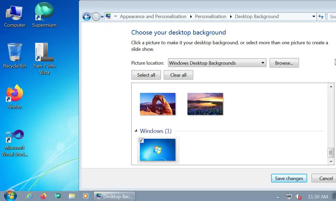Viewport: 336px width, 201px height.
Task: Select the Firefox desktop shortcut
Action: coord(15,97)
